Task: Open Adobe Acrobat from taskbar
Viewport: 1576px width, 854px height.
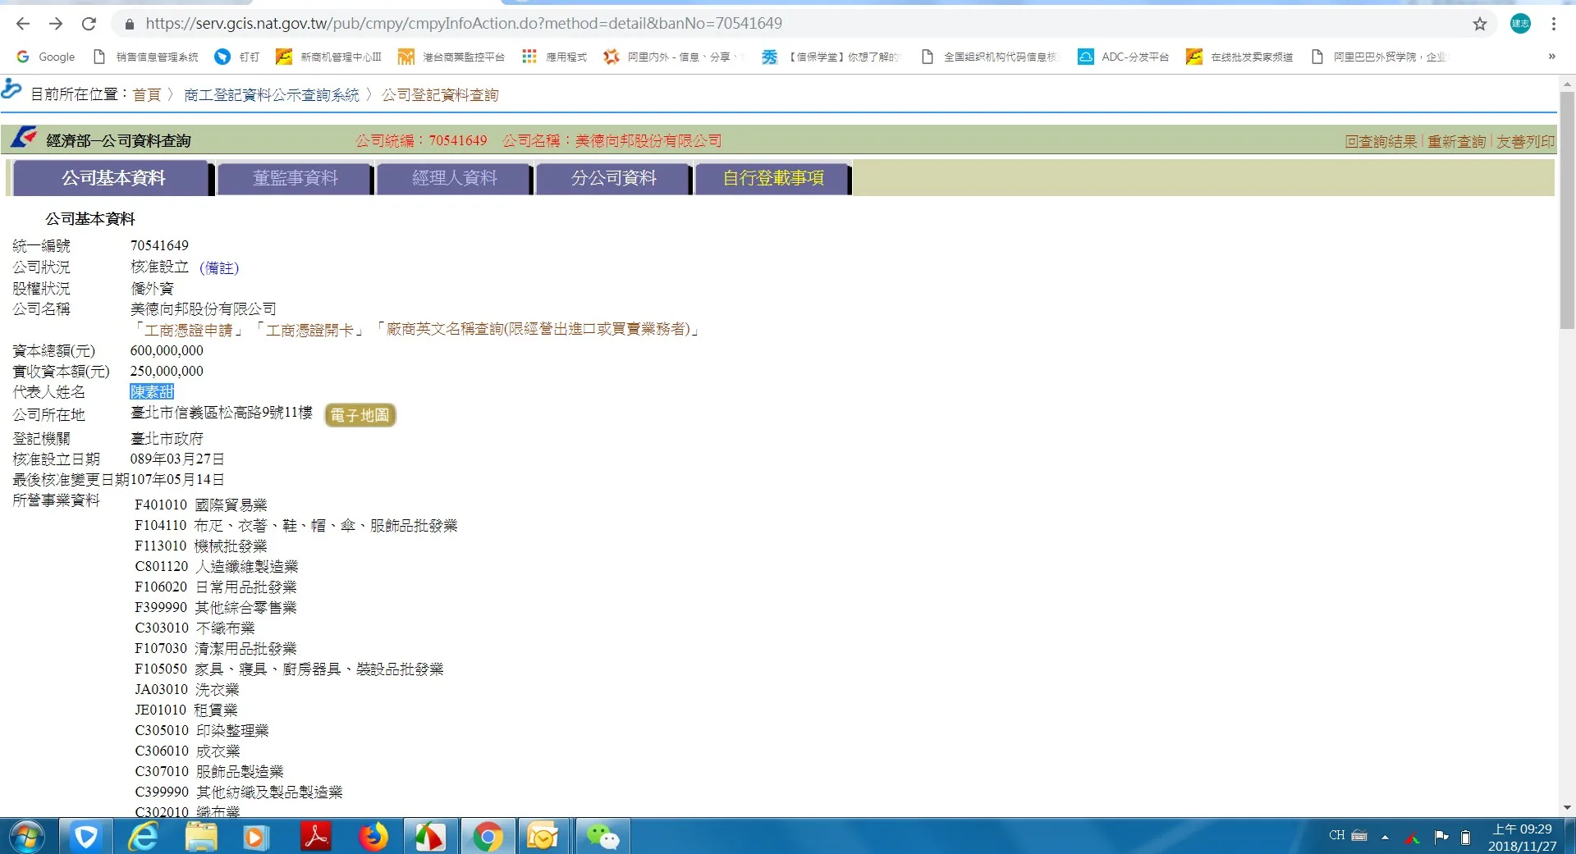Action: pyautogui.click(x=316, y=836)
